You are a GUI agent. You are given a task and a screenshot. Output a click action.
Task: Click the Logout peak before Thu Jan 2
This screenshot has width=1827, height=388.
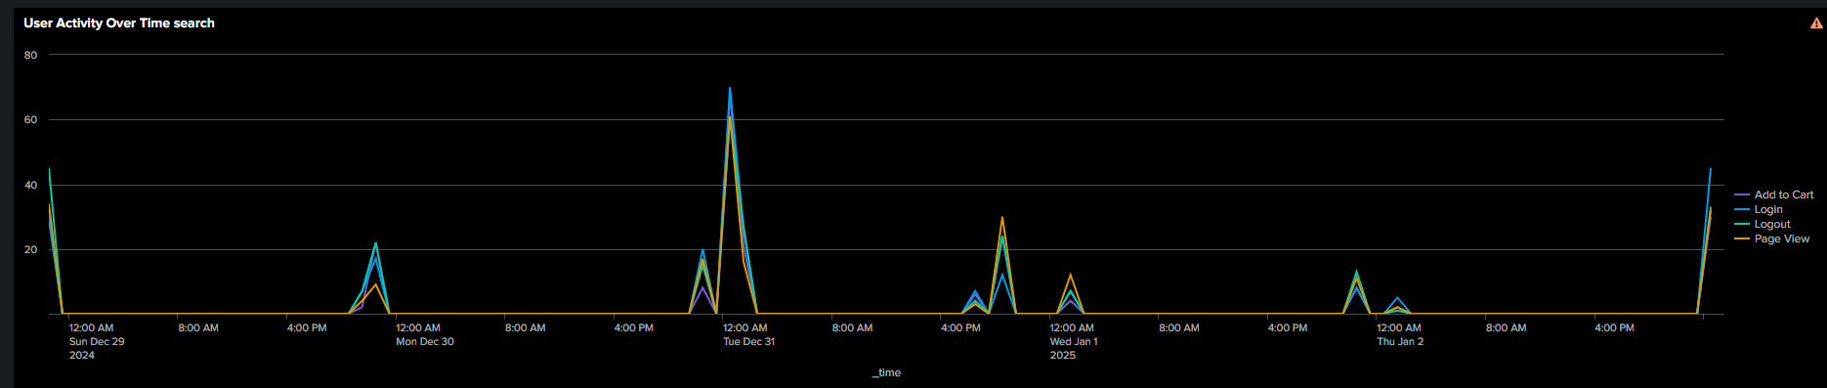tap(1356, 272)
